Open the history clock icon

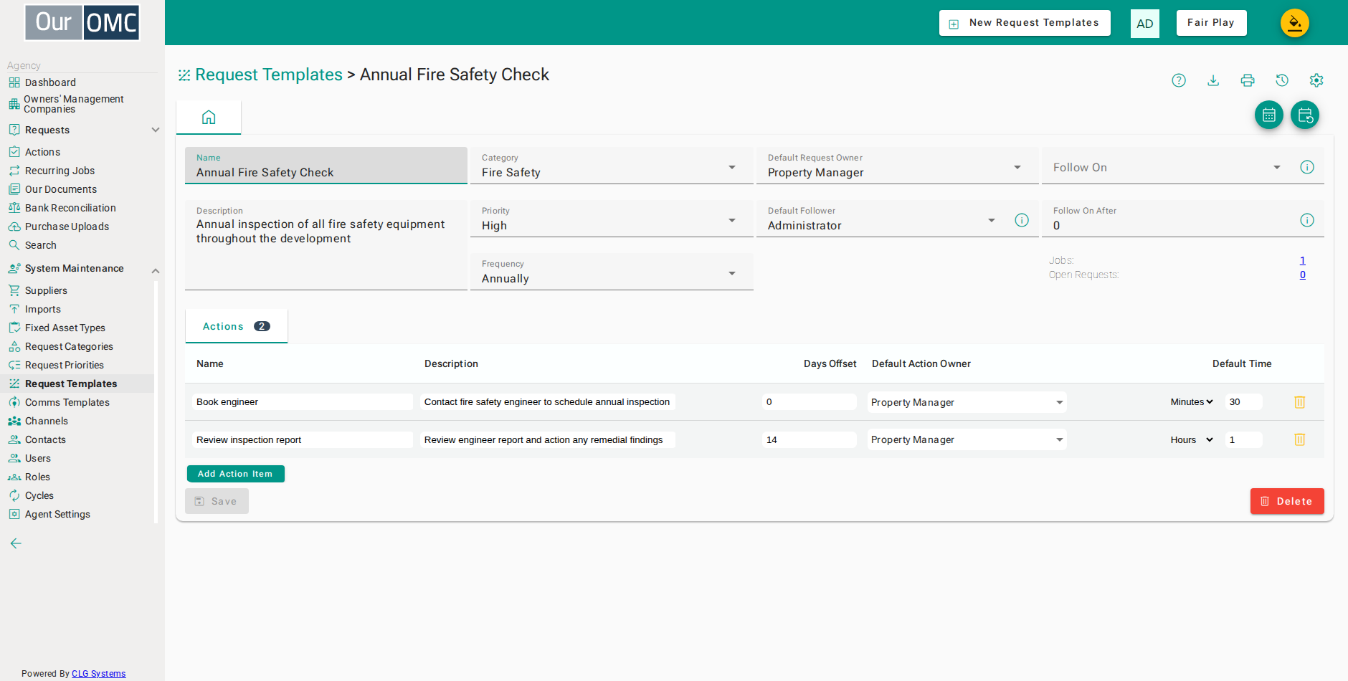(1282, 80)
